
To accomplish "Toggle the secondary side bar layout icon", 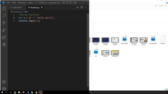I will [x=70, y=2].
